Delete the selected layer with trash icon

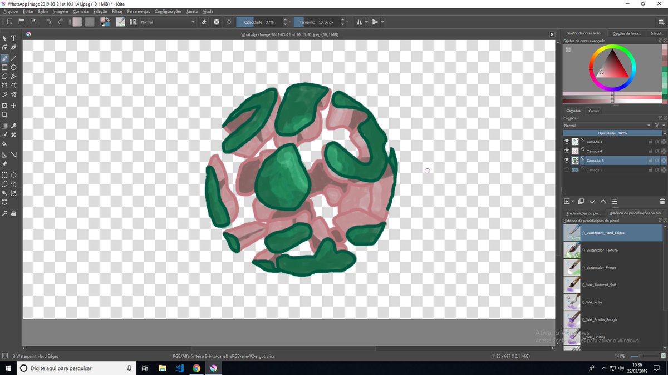point(662,201)
